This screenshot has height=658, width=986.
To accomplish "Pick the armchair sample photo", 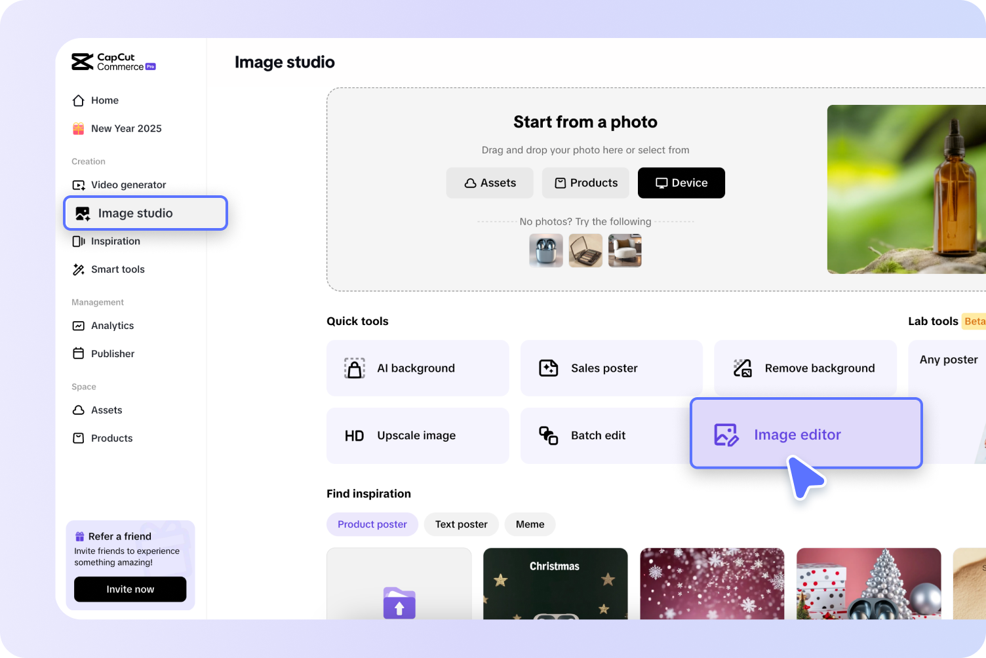I will tap(625, 250).
